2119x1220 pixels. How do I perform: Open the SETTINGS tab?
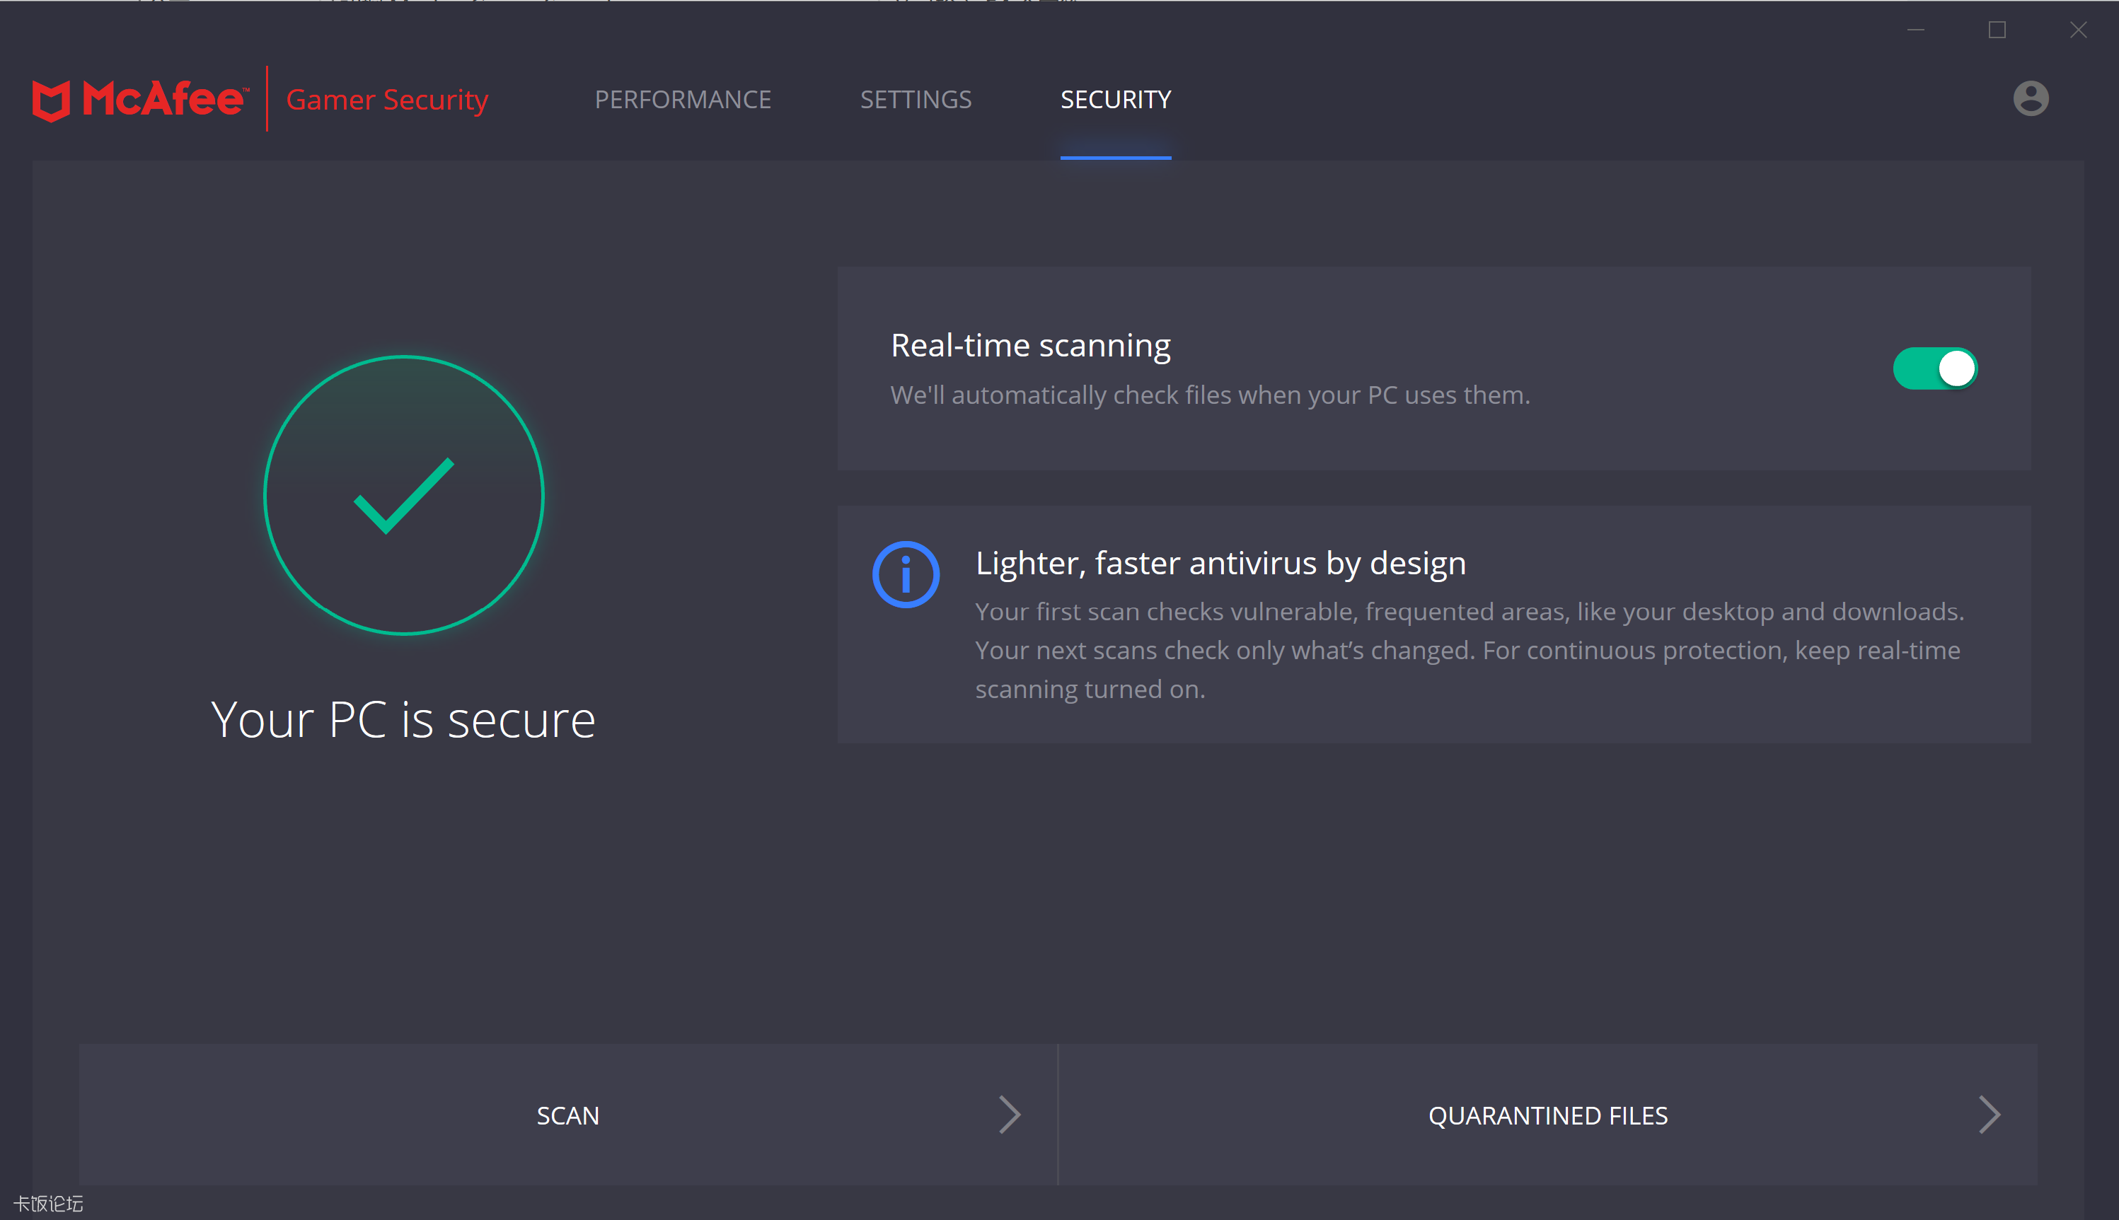coord(916,100)
